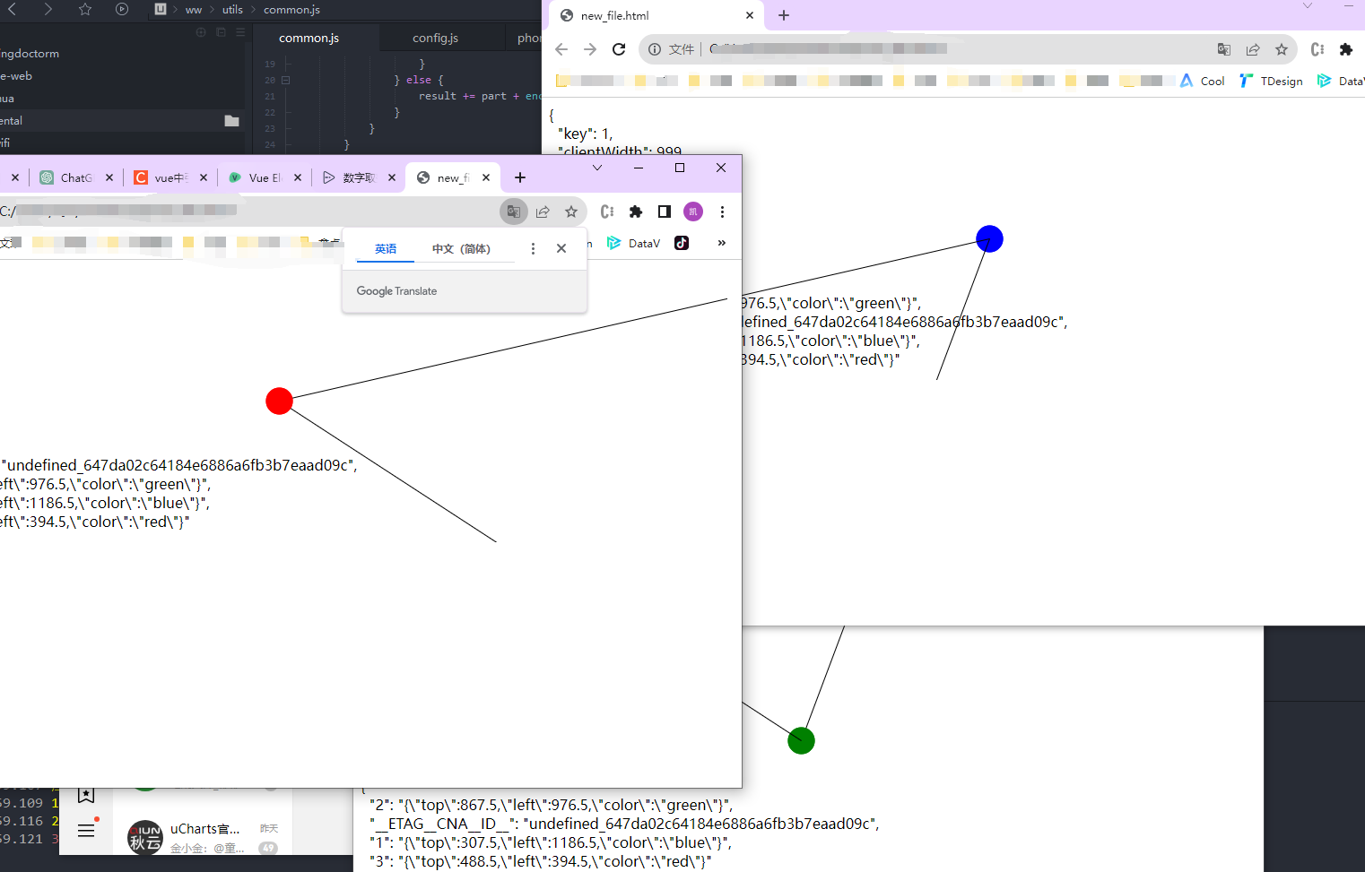This screenshot has height=872, width=1365.
Task: Switch to the config.js editor tab
Action: point(435,38)
